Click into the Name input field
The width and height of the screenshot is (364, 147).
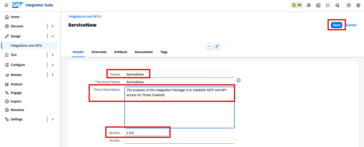(x=179, y=74)
